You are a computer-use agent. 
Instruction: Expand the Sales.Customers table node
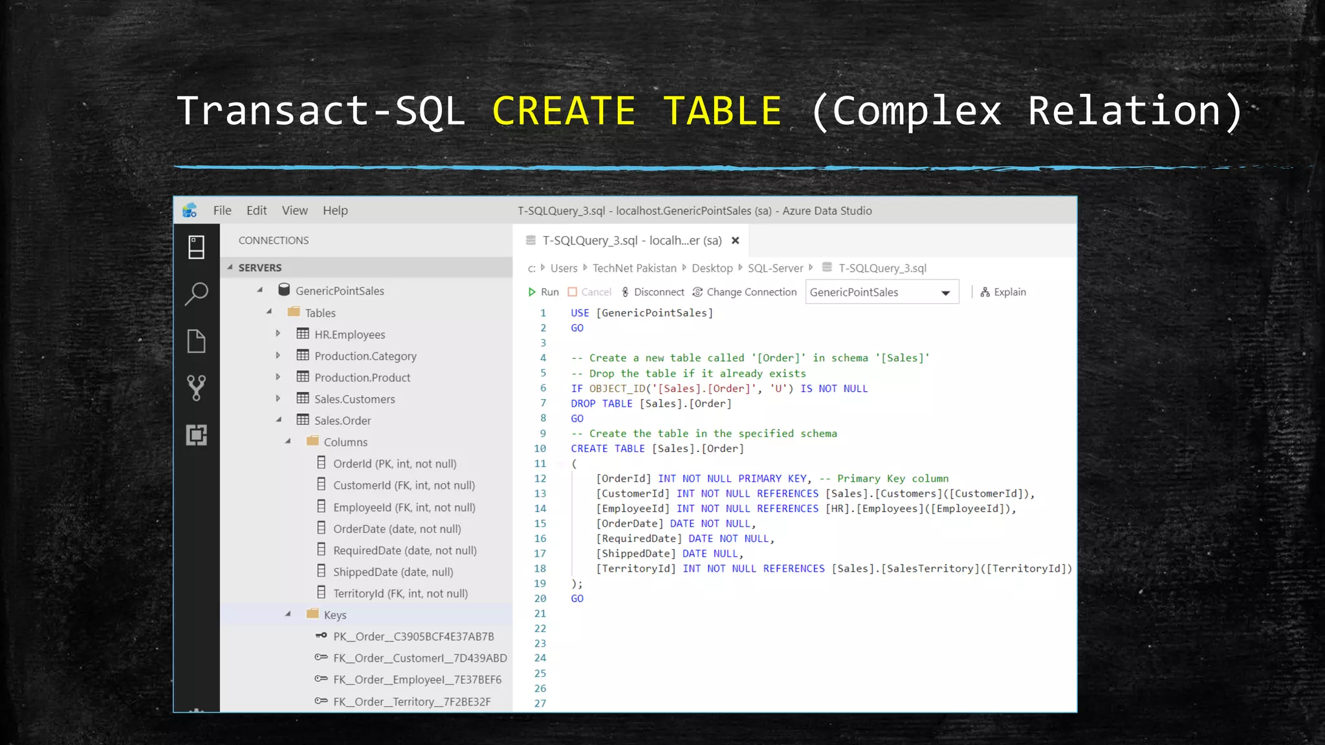[x=278, y=398]
